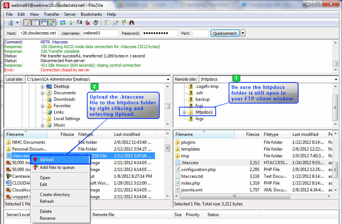This screenshot has height=224, width=342.
Task: Click the NMC Documents folder icon
Action: coord(9,142)
